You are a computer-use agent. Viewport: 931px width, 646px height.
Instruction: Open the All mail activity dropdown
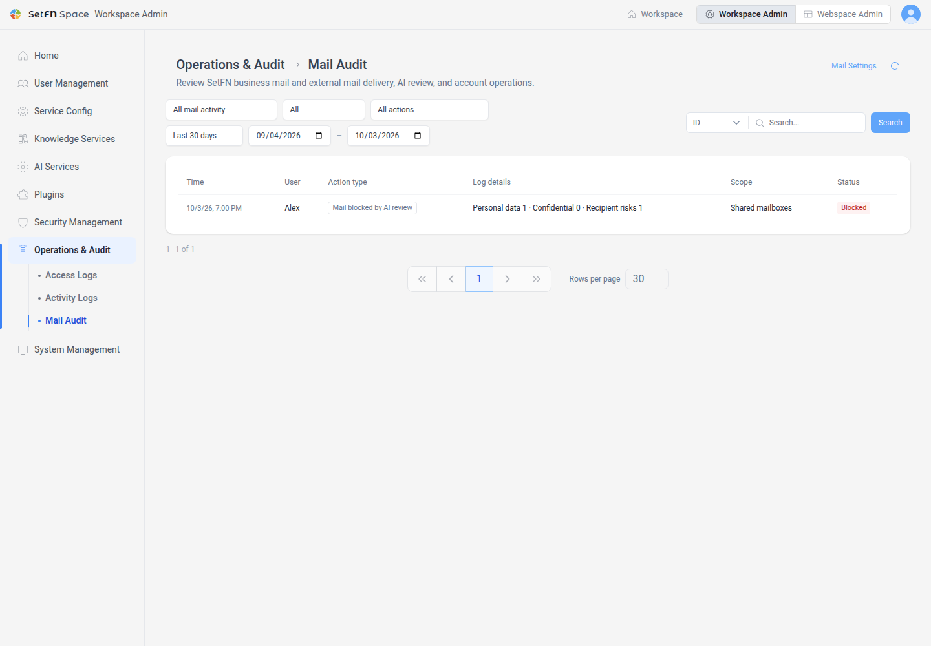pos(221,110)
